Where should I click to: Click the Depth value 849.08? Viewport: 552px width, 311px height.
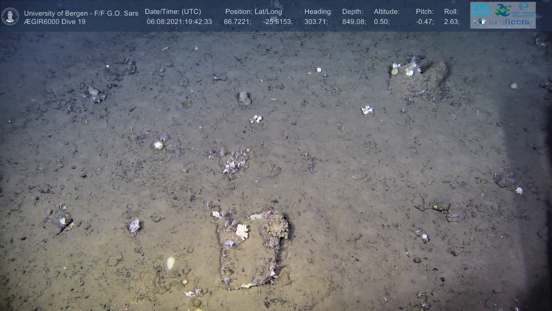pos(354,22)
